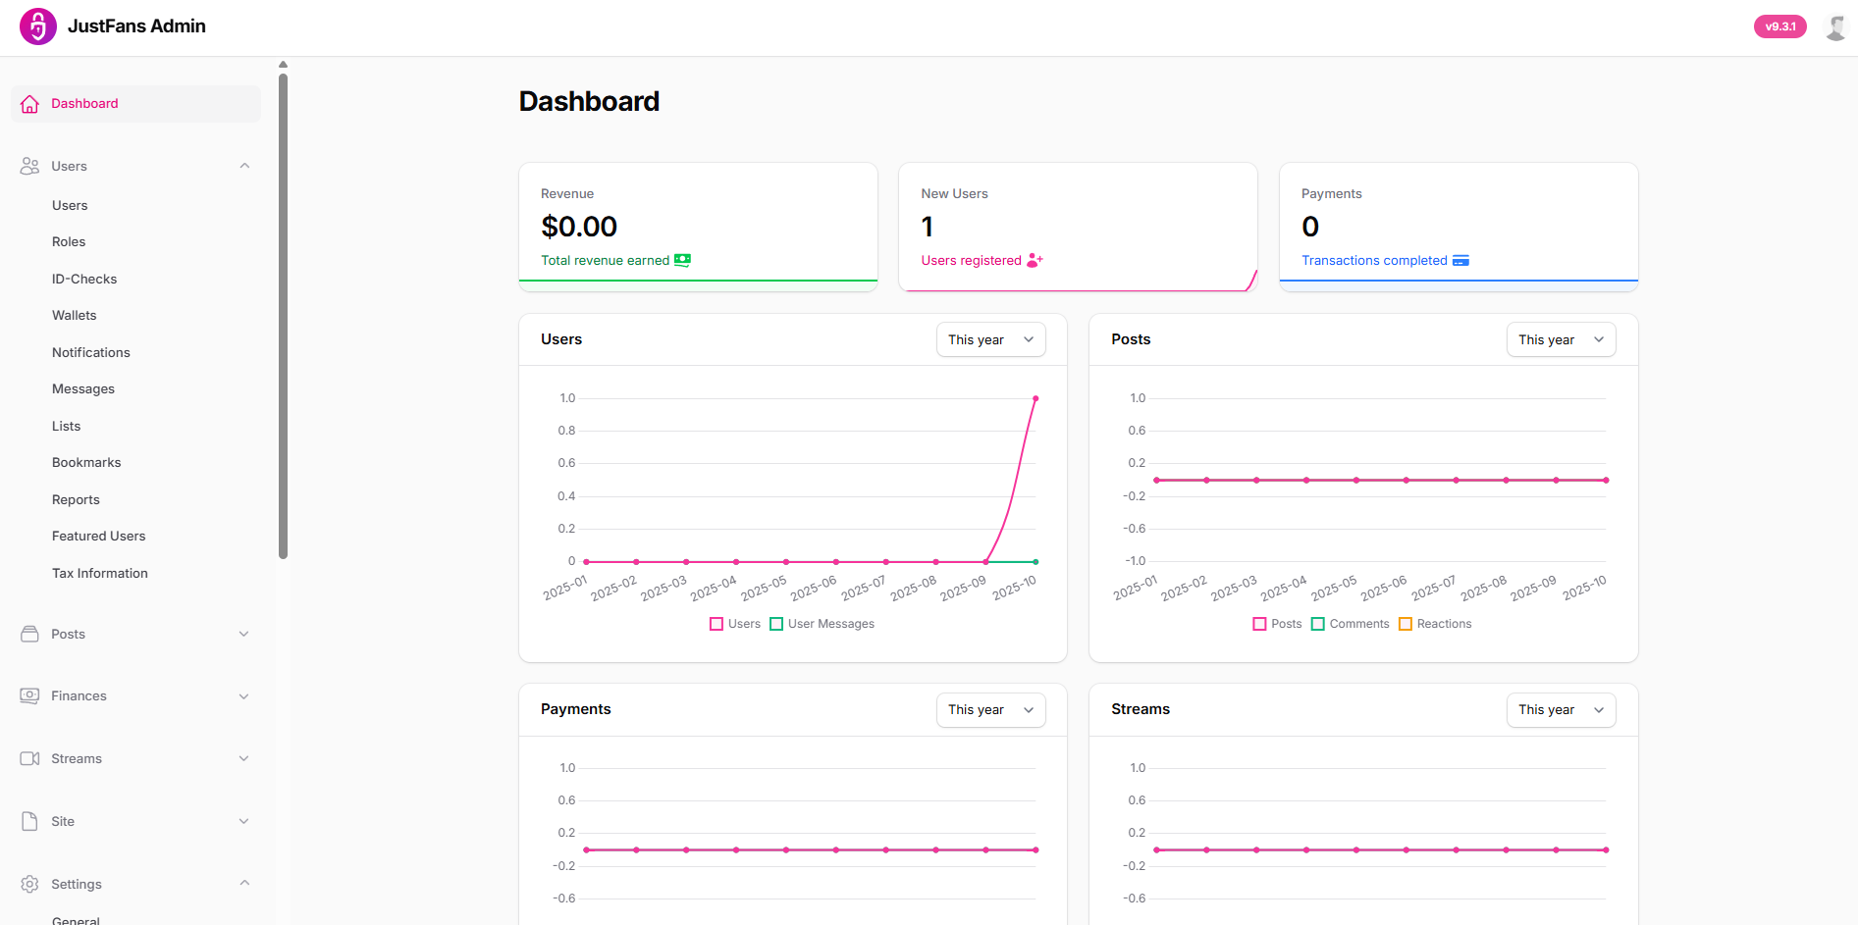Click the Dashboard home icon

(x=29, y=104)
